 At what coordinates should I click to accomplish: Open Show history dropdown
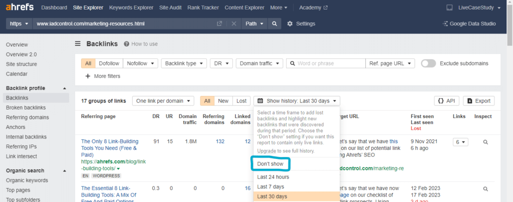(297, 101)
